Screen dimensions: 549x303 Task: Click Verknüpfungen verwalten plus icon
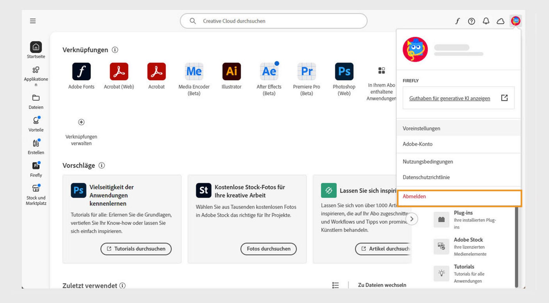(x=81, y=122)
